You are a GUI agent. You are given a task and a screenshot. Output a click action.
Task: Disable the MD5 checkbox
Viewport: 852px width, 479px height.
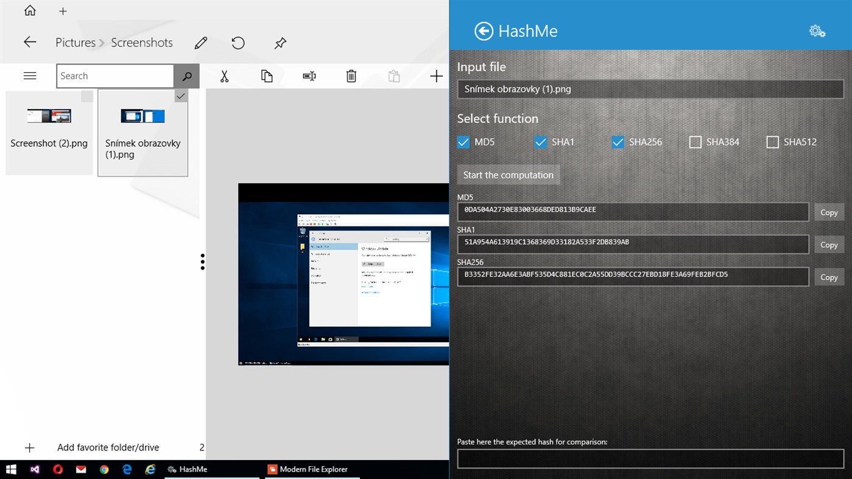click(463, 142)
